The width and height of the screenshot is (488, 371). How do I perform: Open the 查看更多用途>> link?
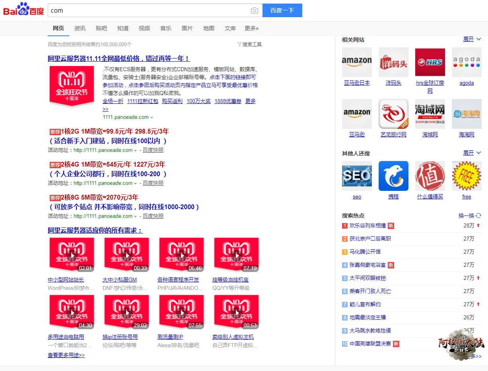click(x=66, y=355)
